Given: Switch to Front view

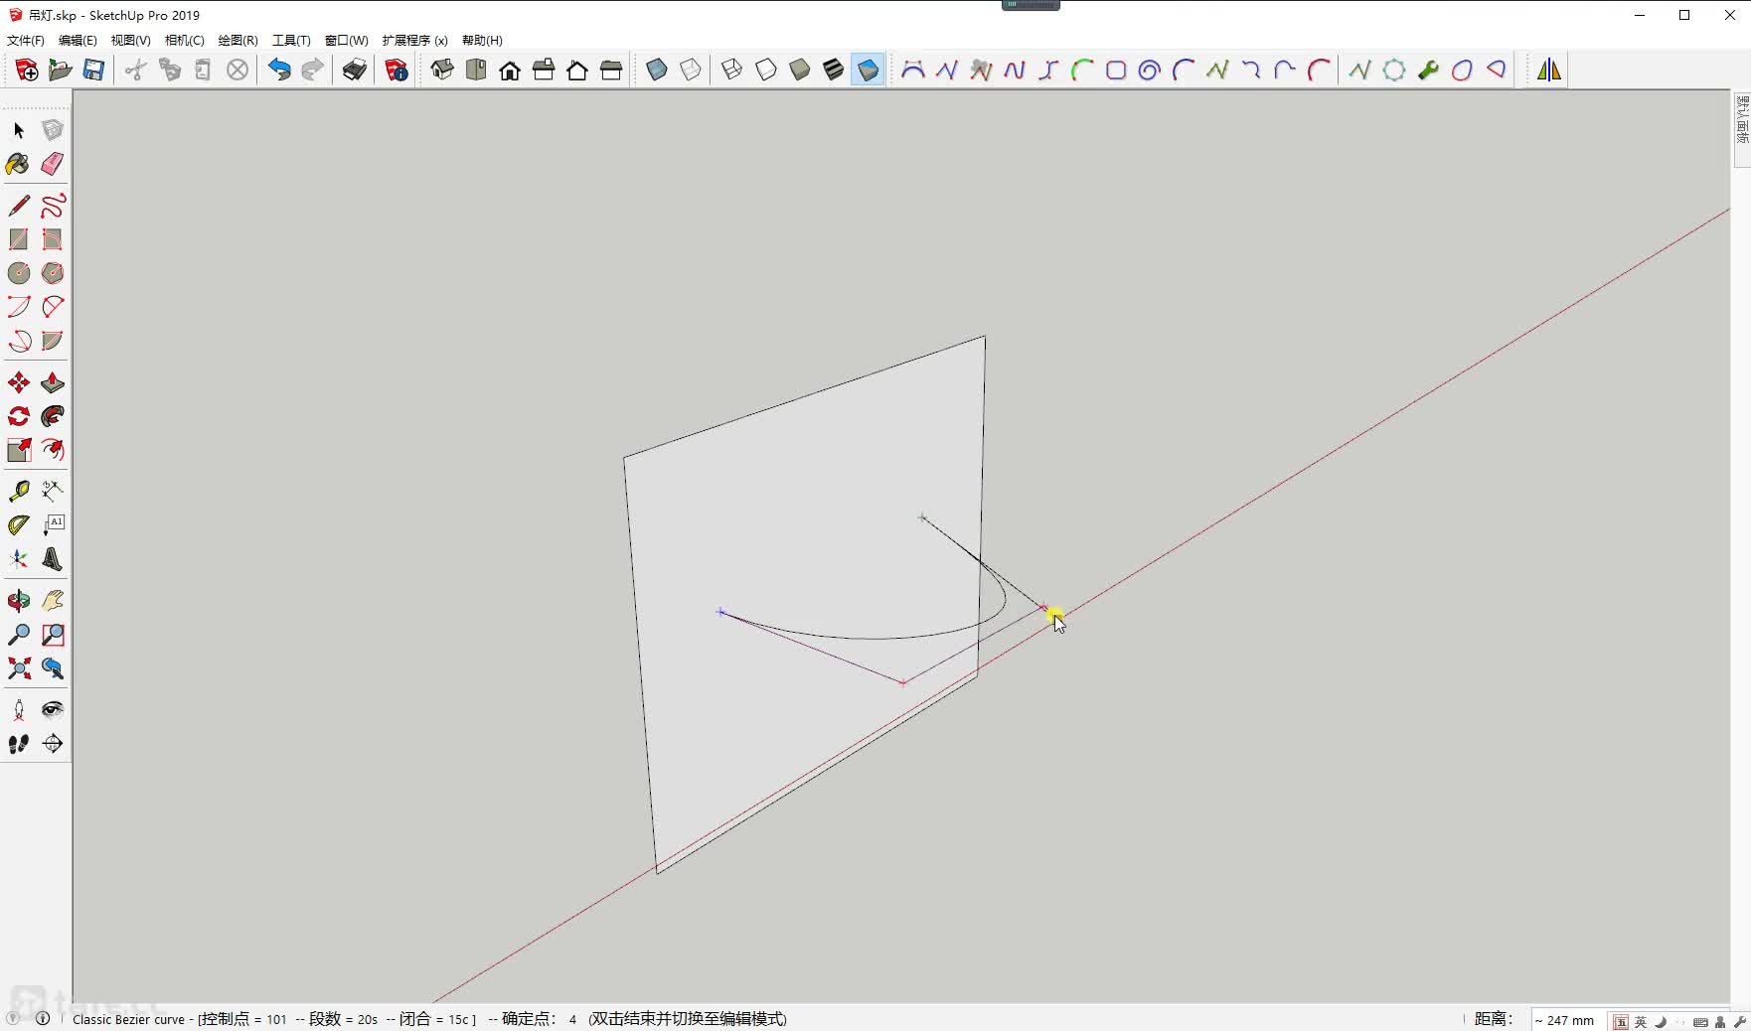Looking at the screenshot, I should pos(510,71).
